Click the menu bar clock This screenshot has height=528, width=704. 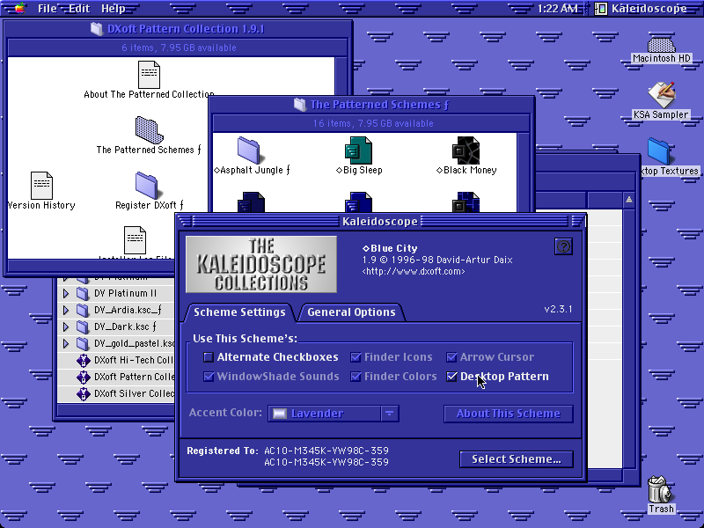click(x=557, y=9)
